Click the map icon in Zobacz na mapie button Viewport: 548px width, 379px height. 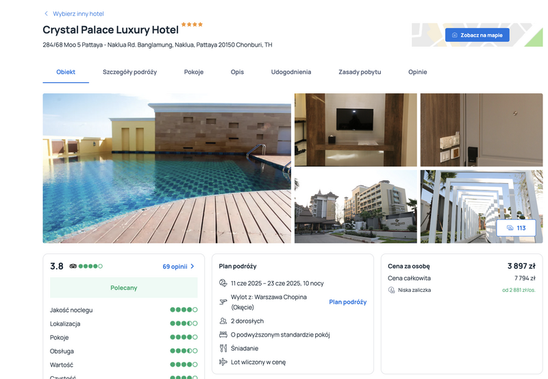click(455, 35)
